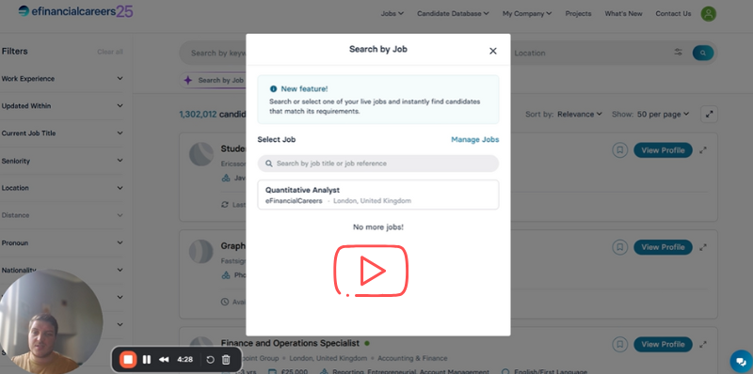753x374 pixels.
Task: Open the My Company menu
Action: [x=527, y=13]
